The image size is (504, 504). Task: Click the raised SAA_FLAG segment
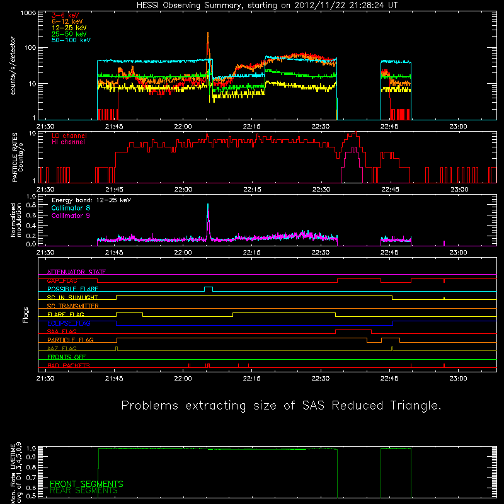[353, 331]
